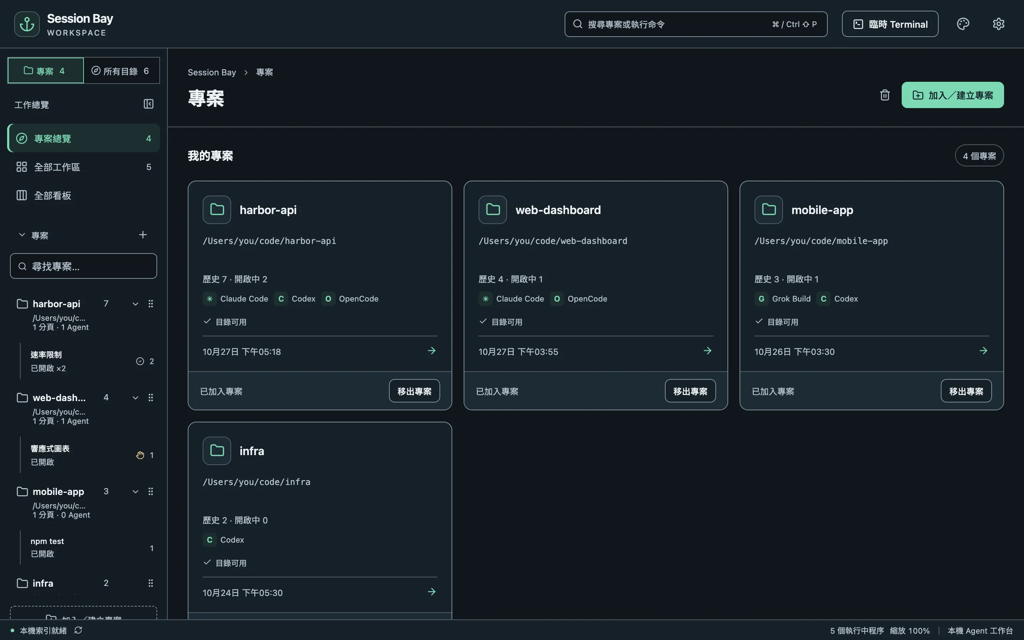Click the arrow icon on infra card
1024x640 pixels.
pyautogui.click(x=432, y=592)
